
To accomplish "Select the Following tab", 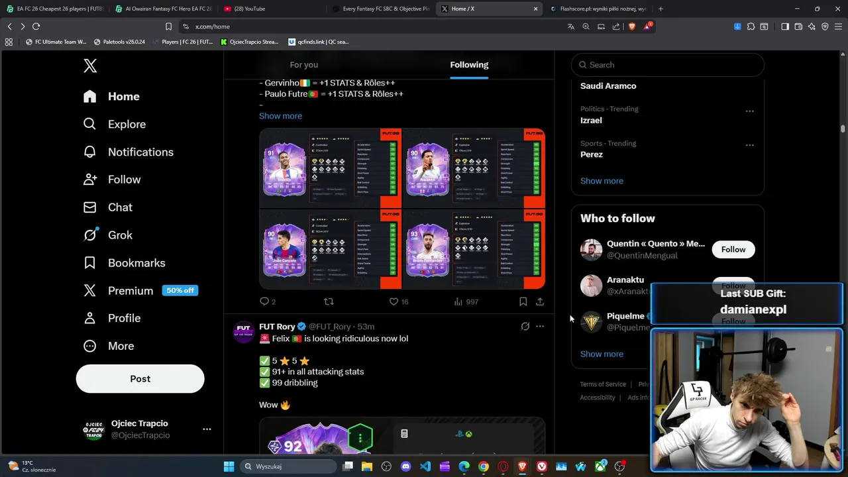I will coord(469,64).
